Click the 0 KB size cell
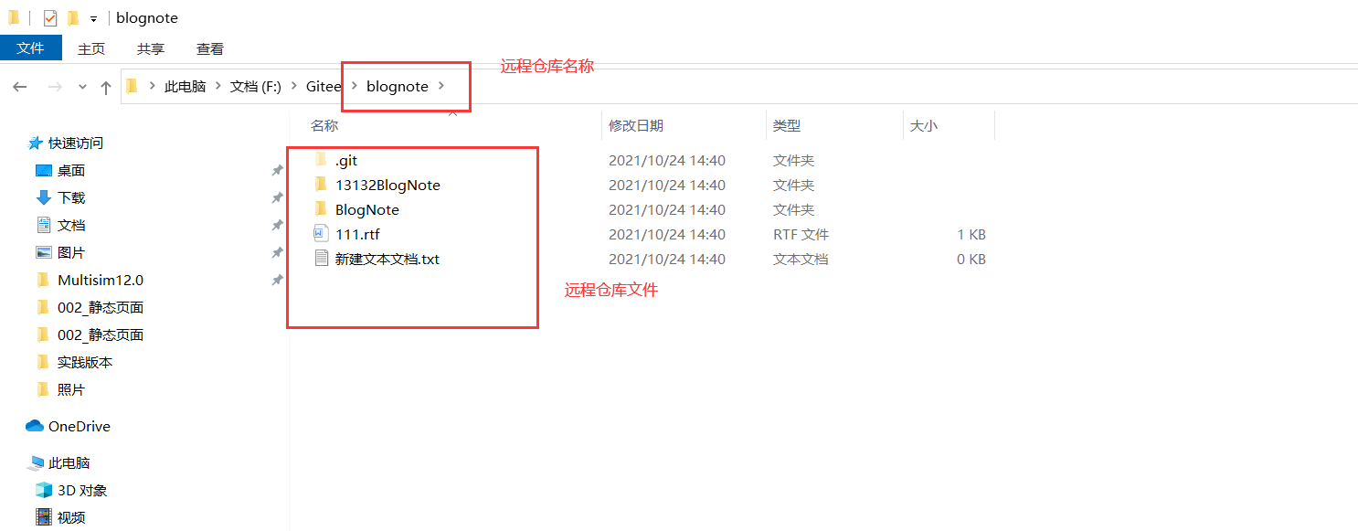The image size is (1358, 531). click(971, 259)
